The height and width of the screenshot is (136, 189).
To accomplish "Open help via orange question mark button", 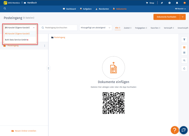I will tap(175, 130).
